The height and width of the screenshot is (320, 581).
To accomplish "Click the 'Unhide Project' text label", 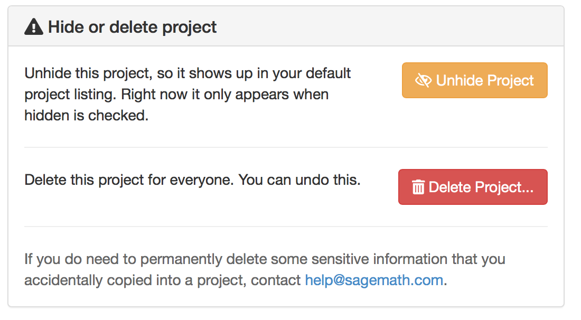I will [x=485, y=81].
